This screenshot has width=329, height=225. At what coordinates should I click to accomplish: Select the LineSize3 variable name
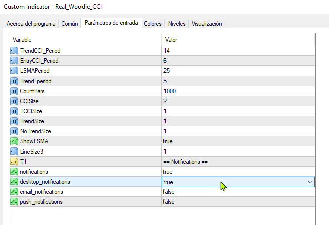click(32, 152)
